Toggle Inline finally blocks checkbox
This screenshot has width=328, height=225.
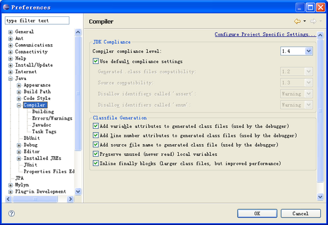pos(96,163)
